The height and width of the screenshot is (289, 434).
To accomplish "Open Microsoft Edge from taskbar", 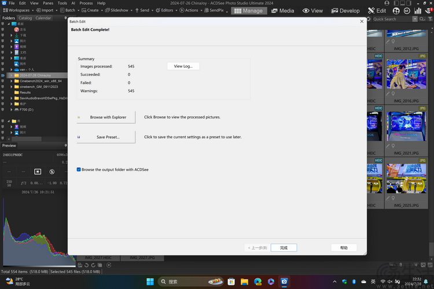I will tap(258, 281).
